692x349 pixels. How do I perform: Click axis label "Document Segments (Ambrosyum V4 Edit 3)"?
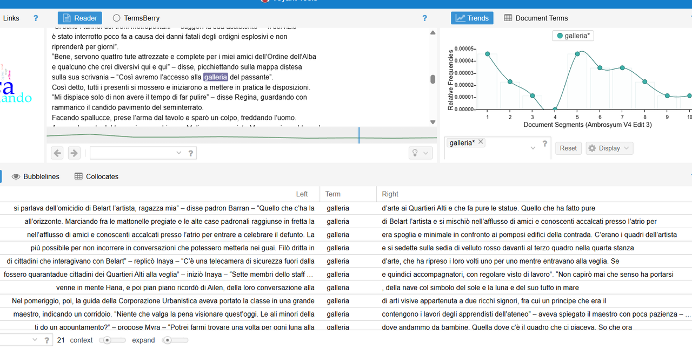pyautogui.click(x=588, y=125)
